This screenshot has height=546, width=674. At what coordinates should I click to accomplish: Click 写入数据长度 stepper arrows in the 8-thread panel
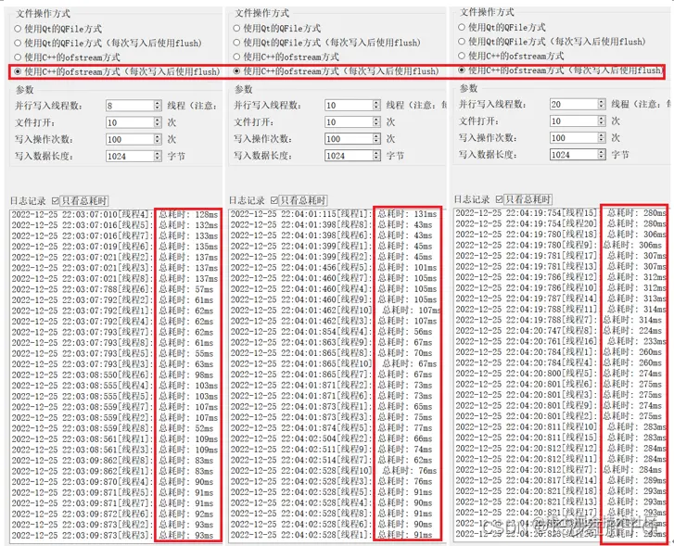(x=158, y=156)
